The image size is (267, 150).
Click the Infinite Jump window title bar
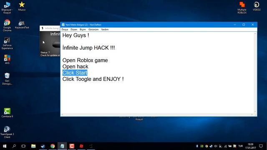50,28
